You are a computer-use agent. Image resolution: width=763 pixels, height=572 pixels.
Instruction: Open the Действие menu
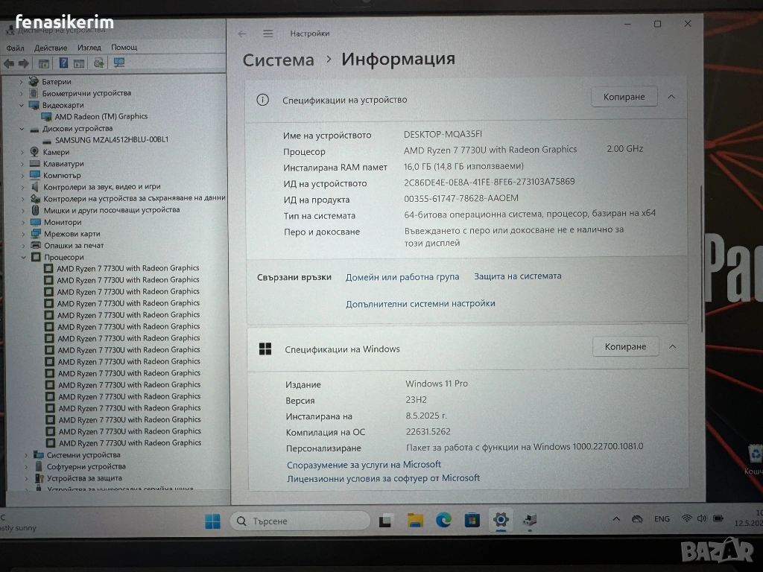(51, 48)
